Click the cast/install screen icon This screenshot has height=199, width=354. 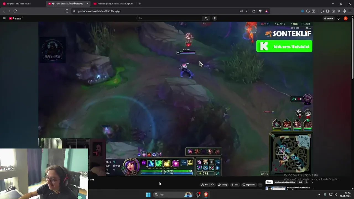(x=241, y=11)
